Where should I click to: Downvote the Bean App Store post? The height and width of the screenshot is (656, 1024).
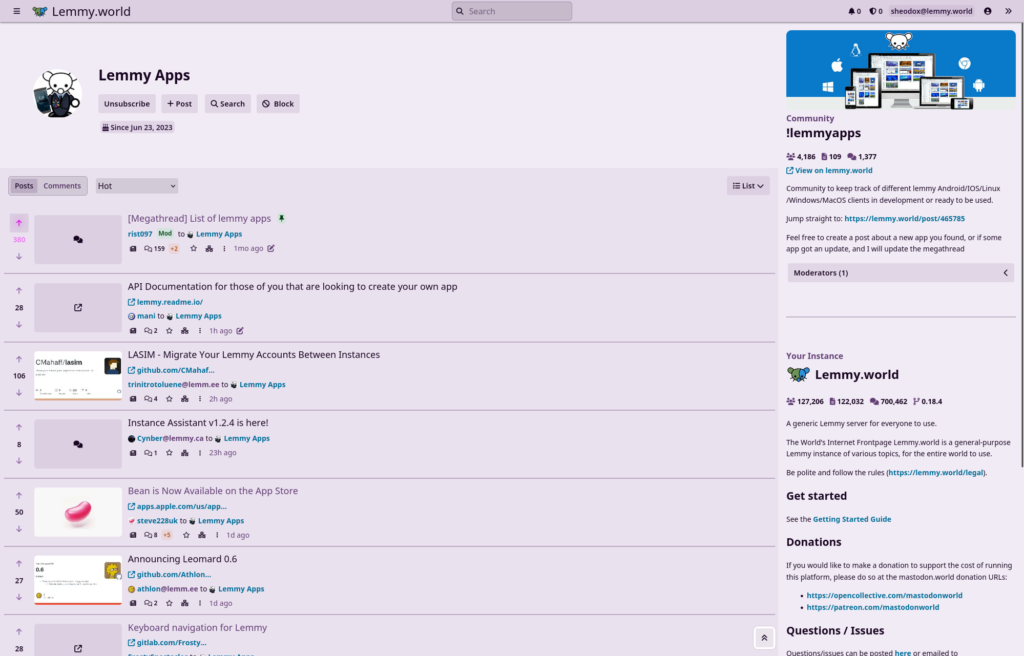tap(19, 529)
